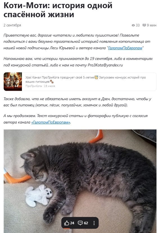Open comments via speech bubble icon
Viewport: 161px width, 233px height.
pyautogui.click(x=80, y=223)
